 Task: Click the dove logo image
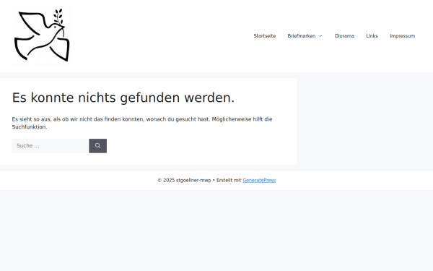click(x=42, y=36)
